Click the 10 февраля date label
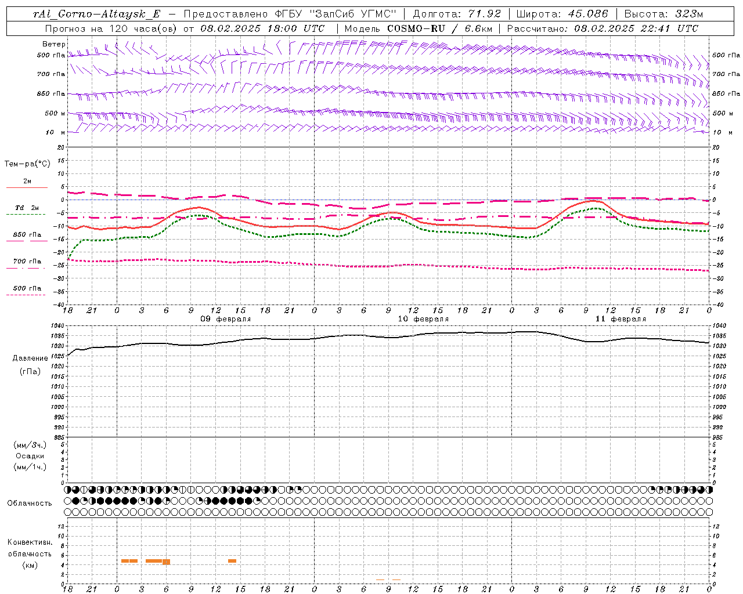Image resolution: width=743 pixels, height=594 pixels. point(423,319)
